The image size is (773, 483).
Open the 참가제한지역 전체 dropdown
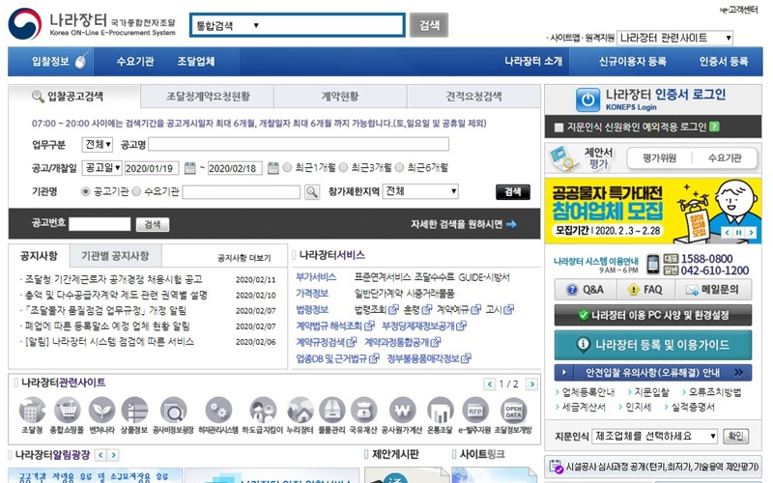420,191
